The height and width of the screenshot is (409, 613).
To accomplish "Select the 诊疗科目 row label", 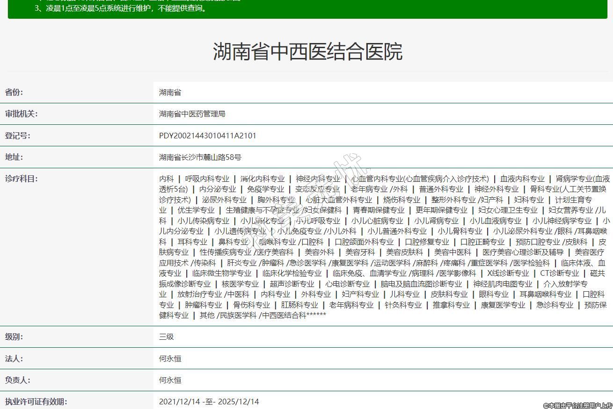I will (21, 179).
